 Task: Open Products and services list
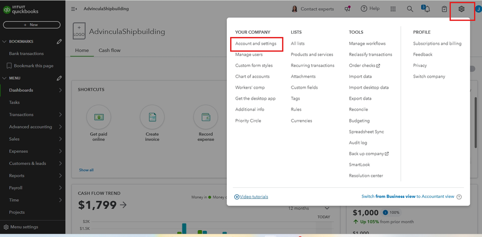pos(312,54)
